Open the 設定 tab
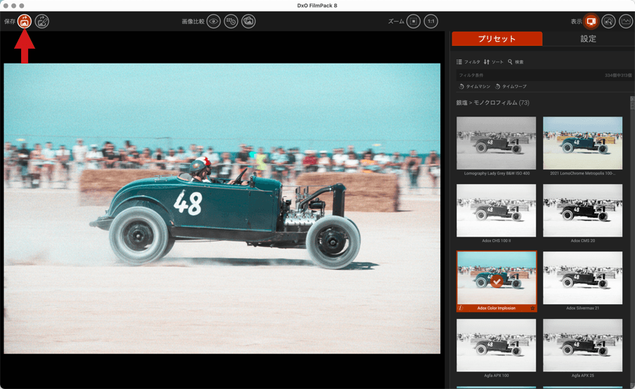 click(588, 39)
